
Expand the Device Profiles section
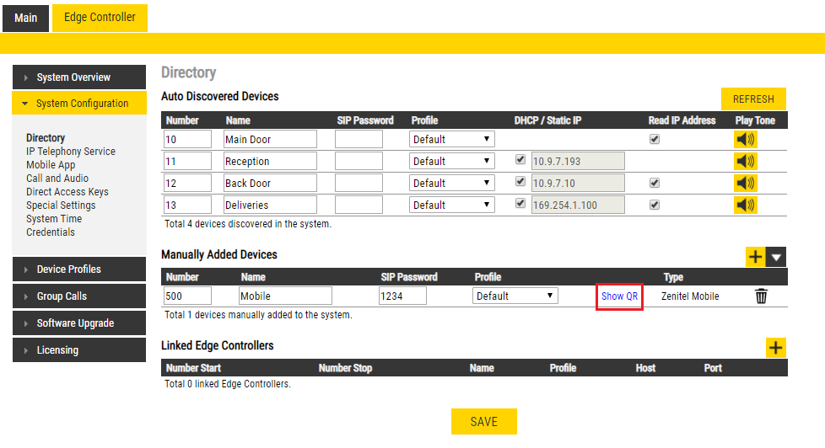coord(73,269)
